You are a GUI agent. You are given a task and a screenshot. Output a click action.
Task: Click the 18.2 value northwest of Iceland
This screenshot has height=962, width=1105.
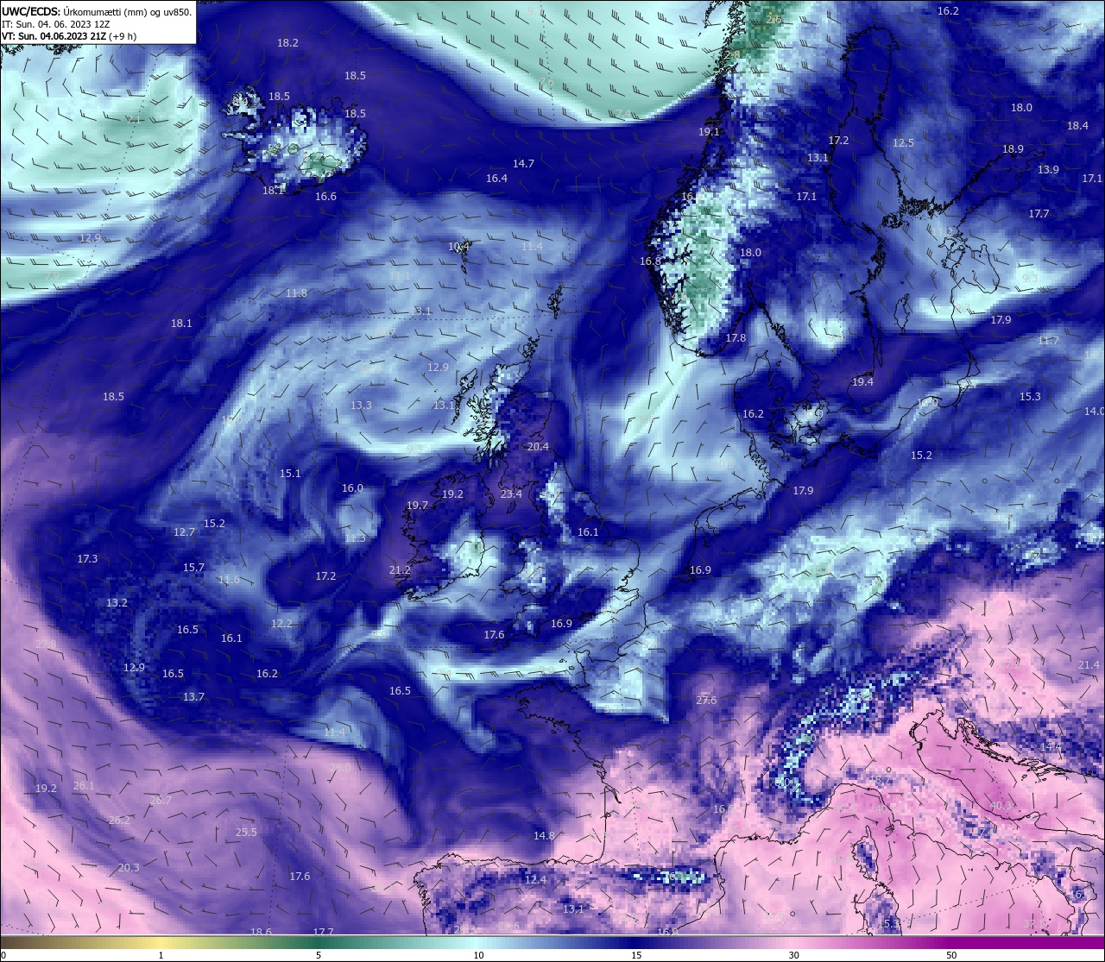click(x=287, y=43)
